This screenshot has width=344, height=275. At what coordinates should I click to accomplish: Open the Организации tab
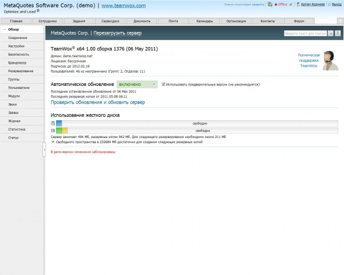click(236, 21)
